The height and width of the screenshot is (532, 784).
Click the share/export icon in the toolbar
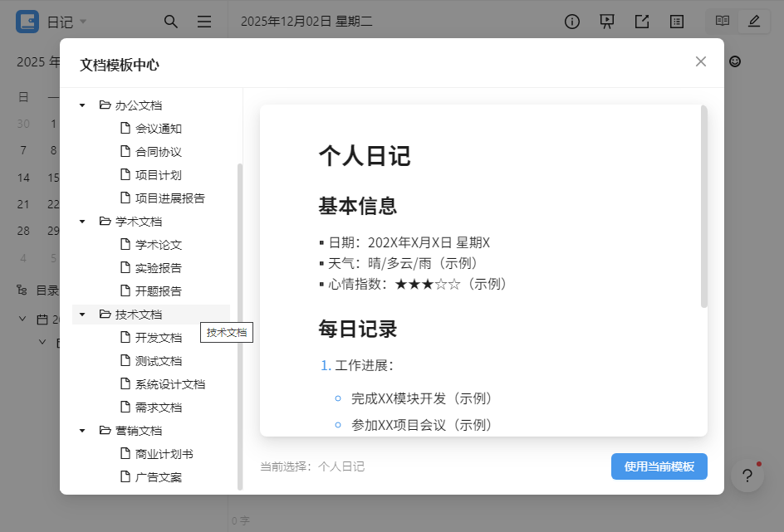pos(642,22)
